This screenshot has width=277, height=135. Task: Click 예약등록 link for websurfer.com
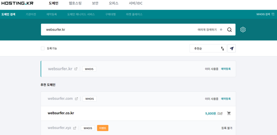pos(226,99)
